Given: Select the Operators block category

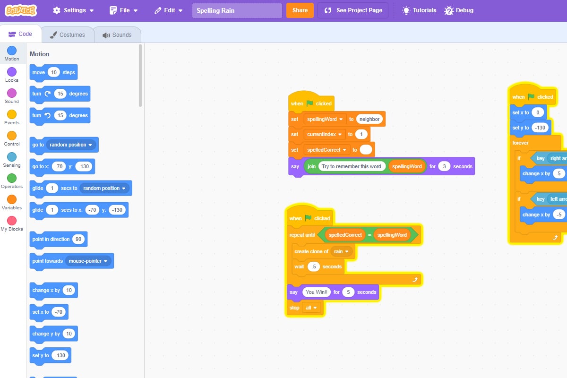Looking at the screenshot, I should click(12, 181).
